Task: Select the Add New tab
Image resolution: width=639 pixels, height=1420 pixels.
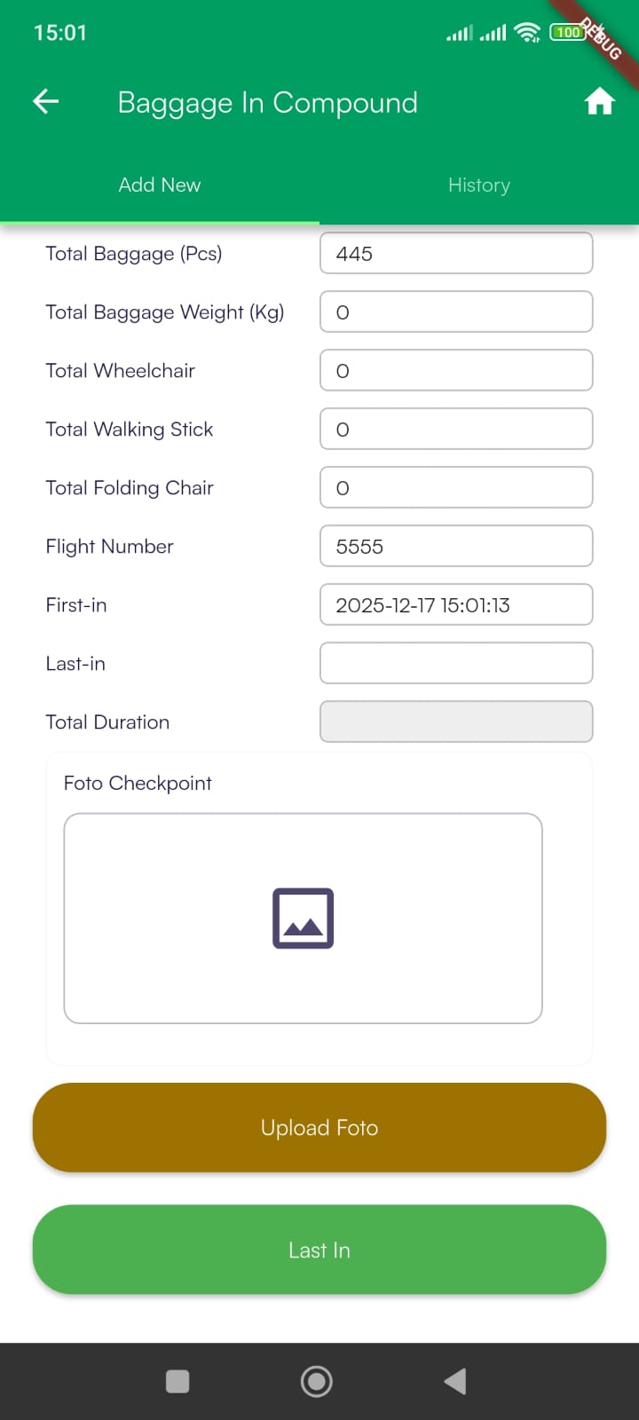Action: click(x=160, y=185)
